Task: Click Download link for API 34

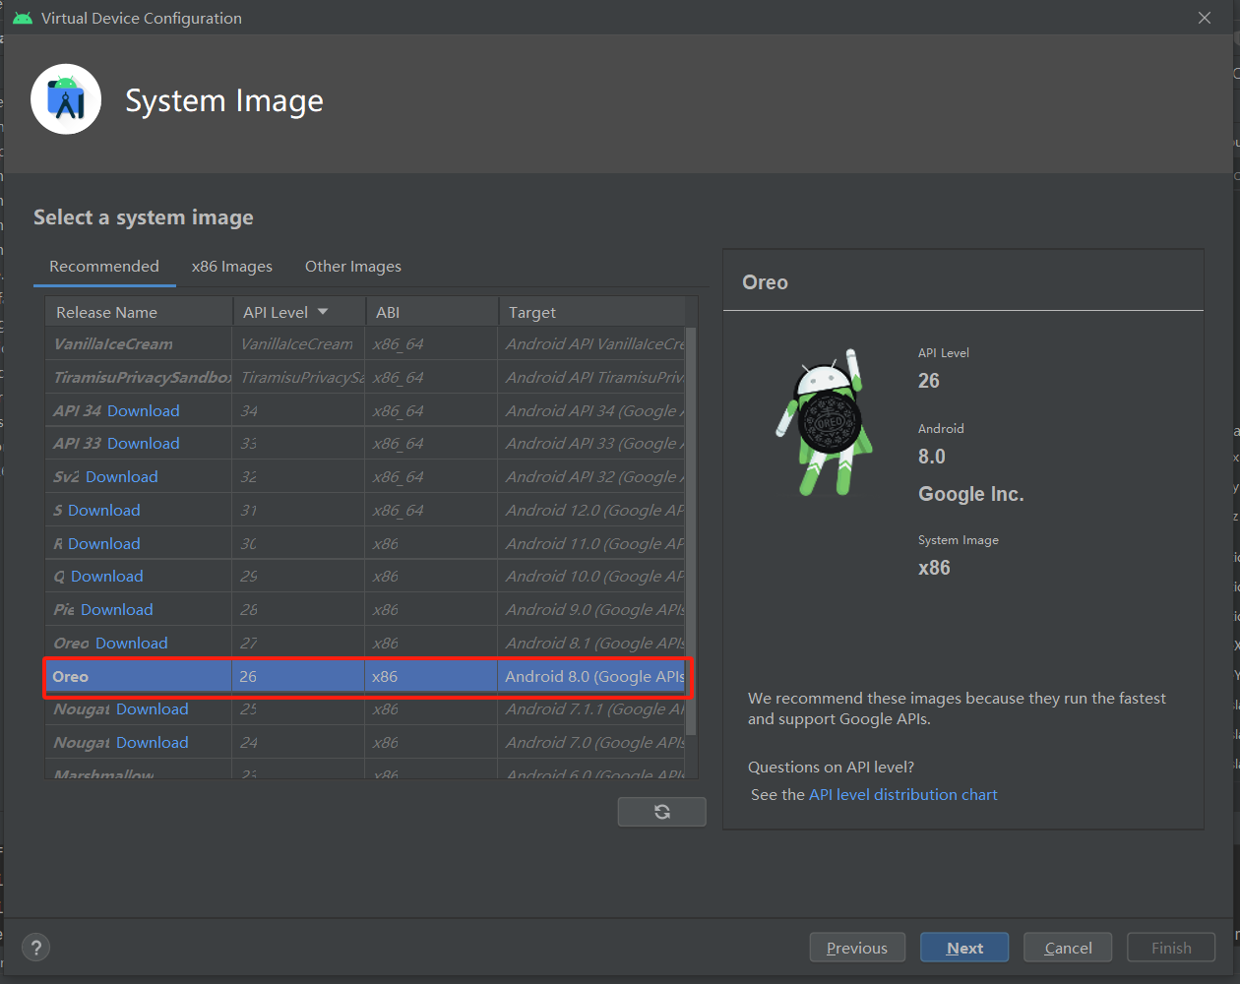Action: 144,410
